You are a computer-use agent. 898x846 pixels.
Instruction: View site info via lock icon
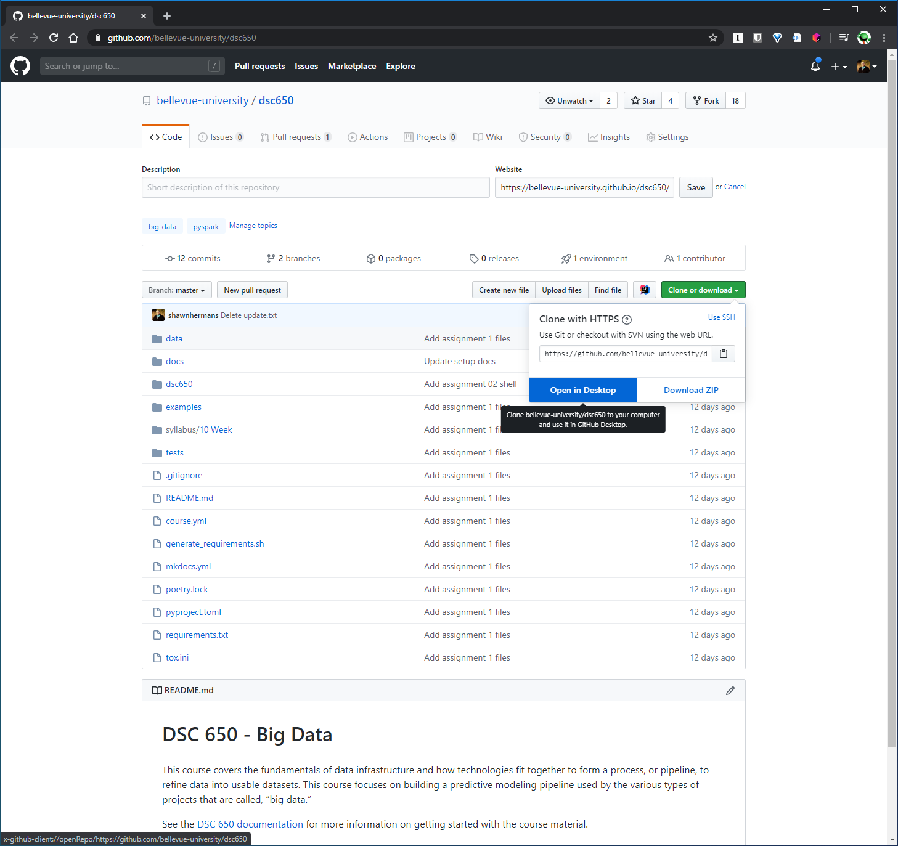click(x=97, y=38)
